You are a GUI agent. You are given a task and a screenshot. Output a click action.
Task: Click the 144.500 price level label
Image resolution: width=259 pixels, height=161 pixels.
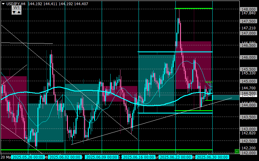(x=249, y=93)
